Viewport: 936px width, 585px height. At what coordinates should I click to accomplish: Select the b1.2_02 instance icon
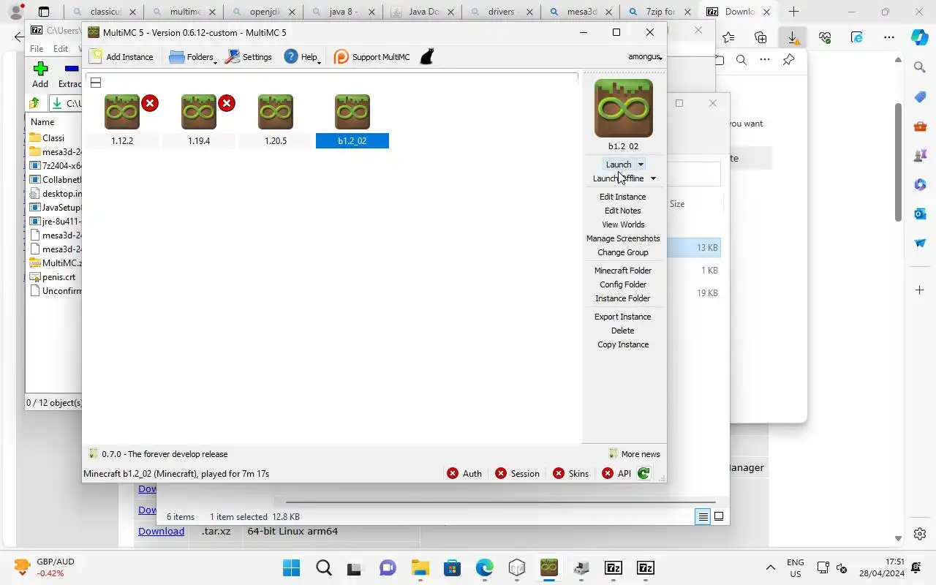[x=352, y=112]
